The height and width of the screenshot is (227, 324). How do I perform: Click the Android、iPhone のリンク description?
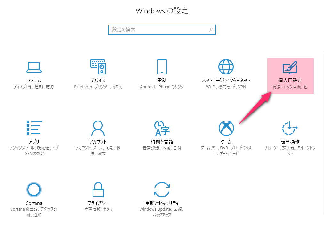(x=162, y=87)
